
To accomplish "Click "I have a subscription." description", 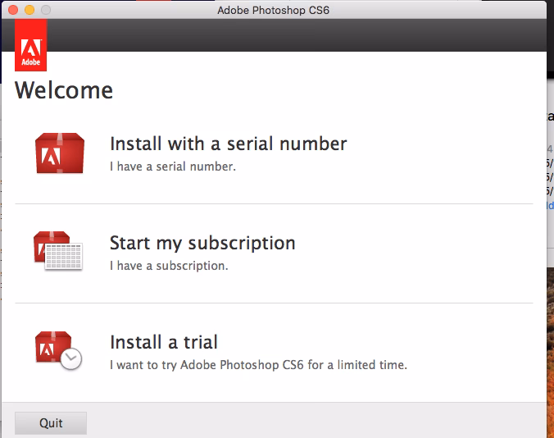I will click(x=169, y=266).
